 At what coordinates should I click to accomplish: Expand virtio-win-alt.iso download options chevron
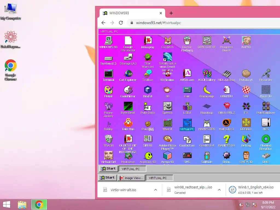(x=156, y=190)
